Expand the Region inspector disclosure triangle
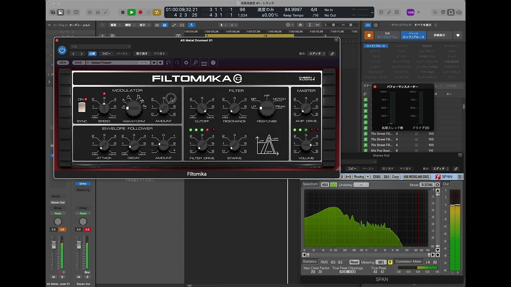 pyautogui.click(x=50, y=25)
